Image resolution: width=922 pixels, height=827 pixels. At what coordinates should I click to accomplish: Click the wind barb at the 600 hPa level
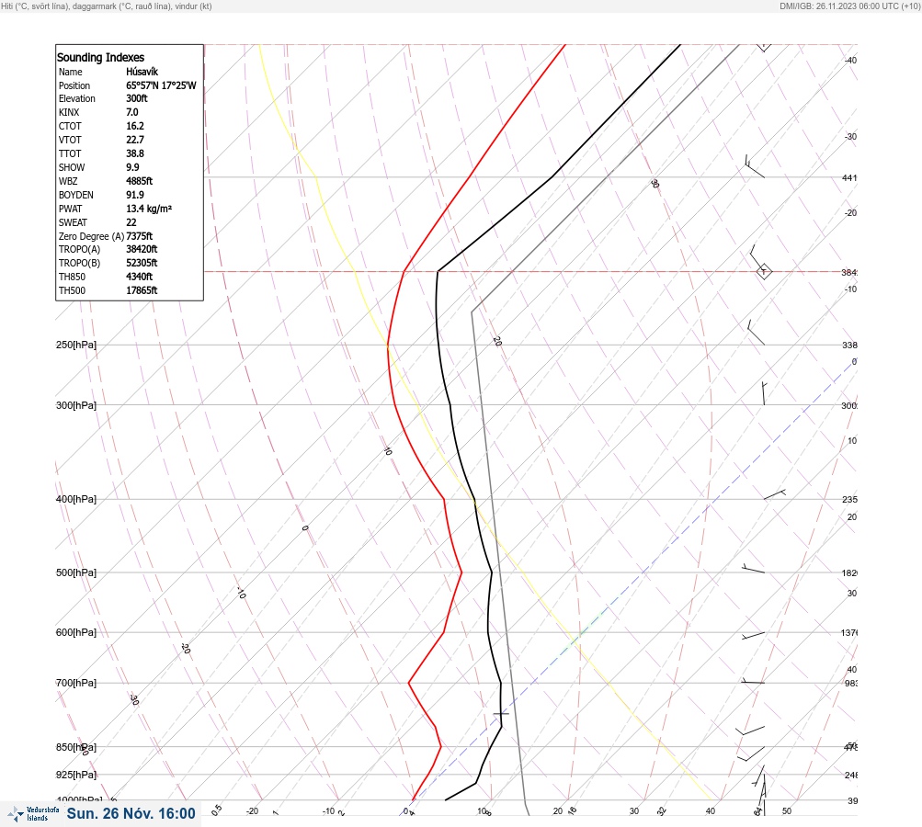(753, 635)
